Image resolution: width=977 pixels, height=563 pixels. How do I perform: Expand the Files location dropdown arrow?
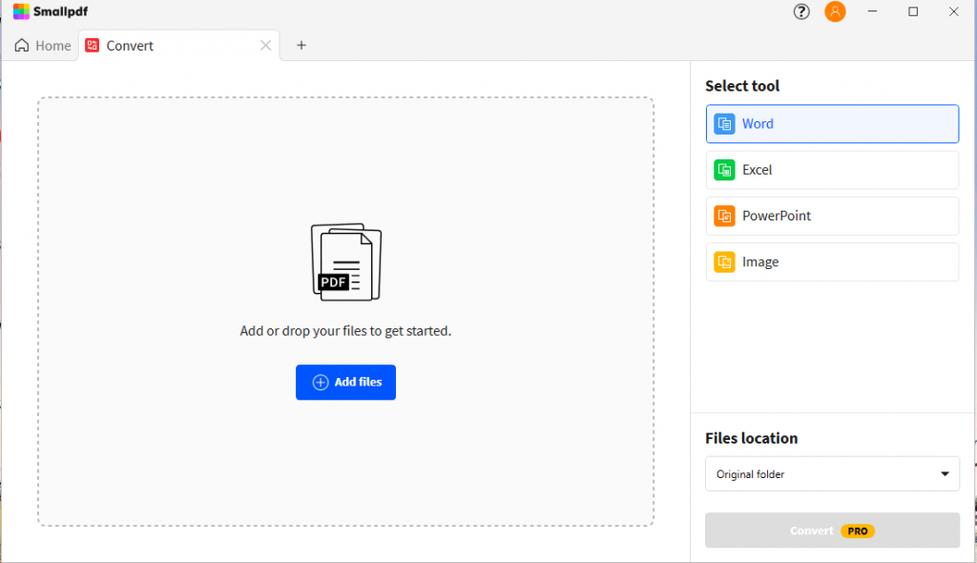(945, 474)
